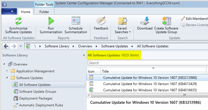Expand the Saved Searches dropdown arrow
Viewport: 208px width, 110px height.
pyautogui.click(x=130, y=32)
